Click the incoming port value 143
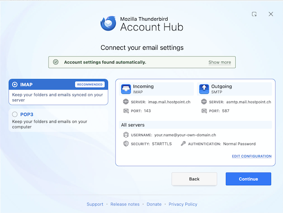The height and width of the screenshot is (213, 283). 147,111
